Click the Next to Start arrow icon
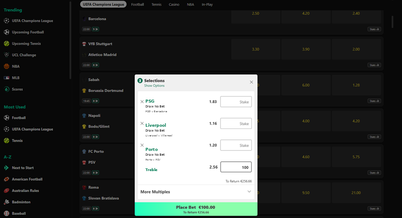 coord(7,168)
